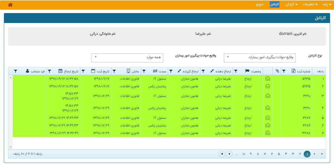Screen dimensions: 334x164
Task: Click the calendar grid icon in تاریخ ارجاع header
Action: pyautogui.click(x=60, y=71)
